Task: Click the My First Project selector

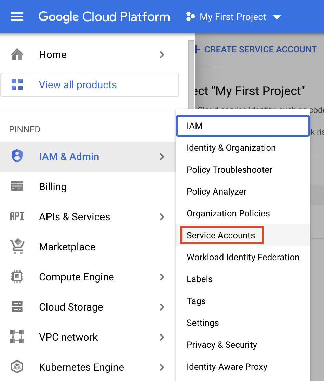Action: [x=233, y=17]
